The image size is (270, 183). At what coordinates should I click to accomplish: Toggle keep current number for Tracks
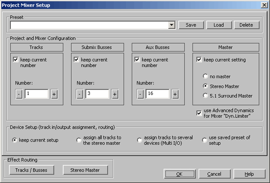(x=16, y=60)
